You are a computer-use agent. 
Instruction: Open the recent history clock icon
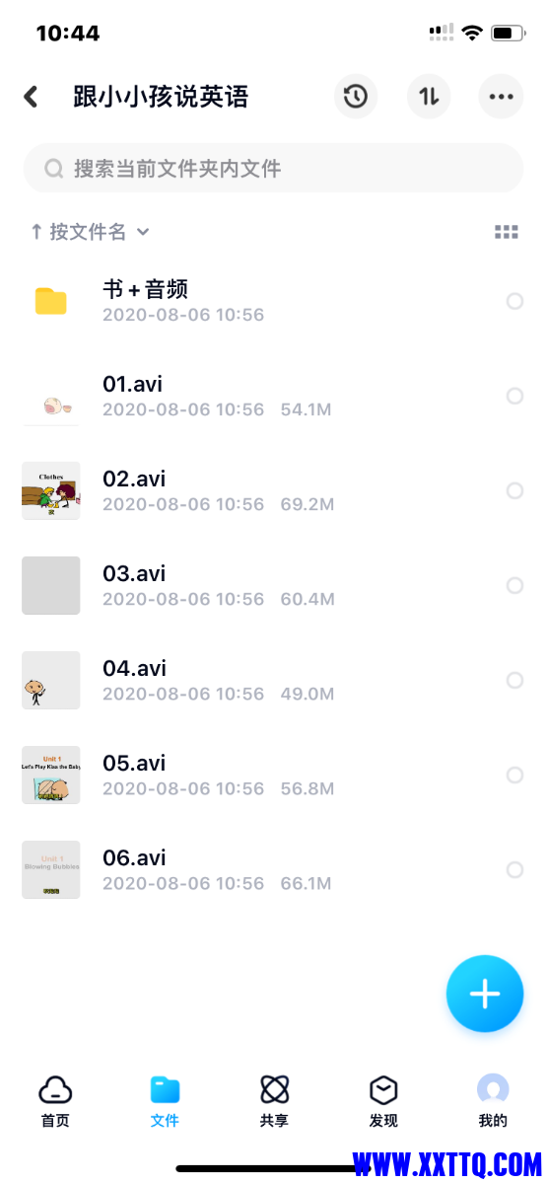(x=355, y=97)
